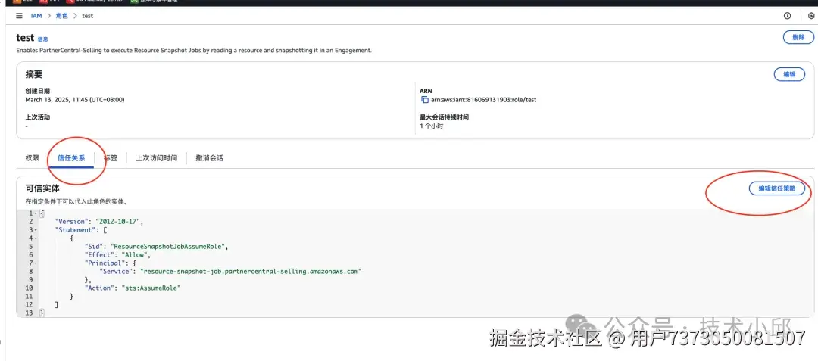This screenshot has width=818, height=361.
Task: Open the 信息 link beside the test heading
Action: pyautogui.click(x=42, y=39)
